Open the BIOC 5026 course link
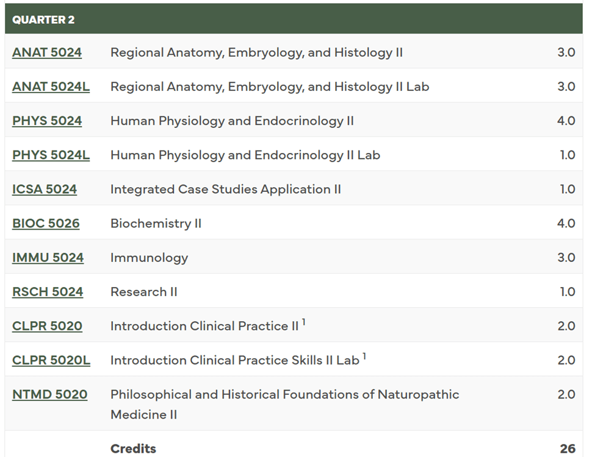Viewport: 595px width, 457px height. point(46,223)
